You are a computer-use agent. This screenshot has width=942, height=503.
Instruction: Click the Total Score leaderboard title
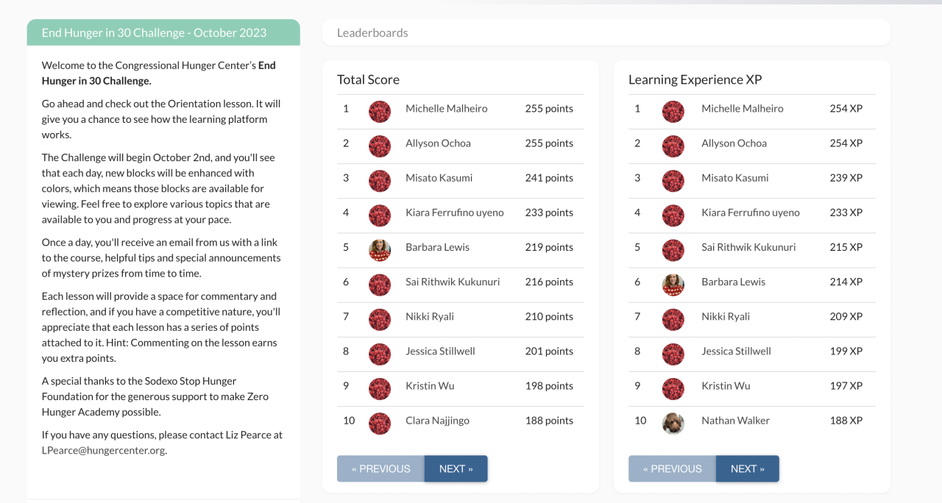368,79
